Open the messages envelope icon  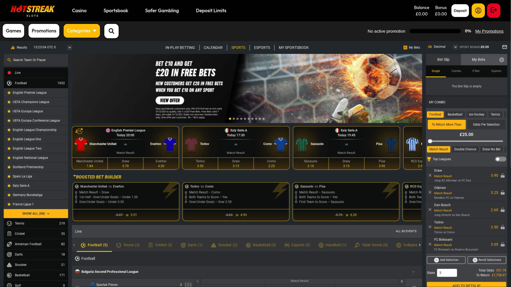tap(505, 47)
